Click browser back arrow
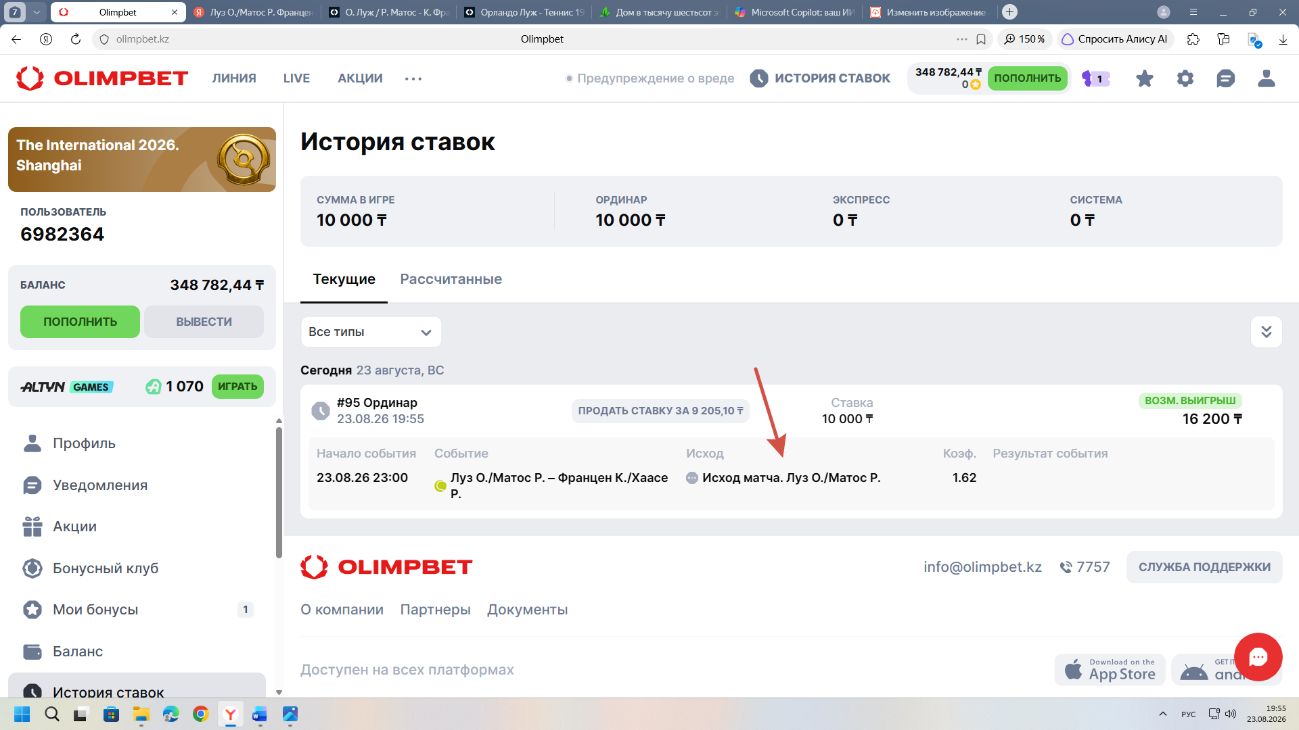This screenshot has width=1299, height=730. pos(16,39)
